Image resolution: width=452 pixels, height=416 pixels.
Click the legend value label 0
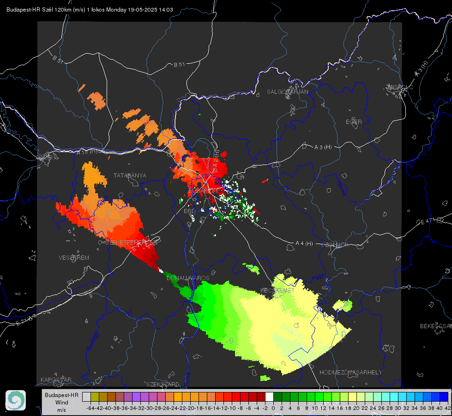click(273, 408)
